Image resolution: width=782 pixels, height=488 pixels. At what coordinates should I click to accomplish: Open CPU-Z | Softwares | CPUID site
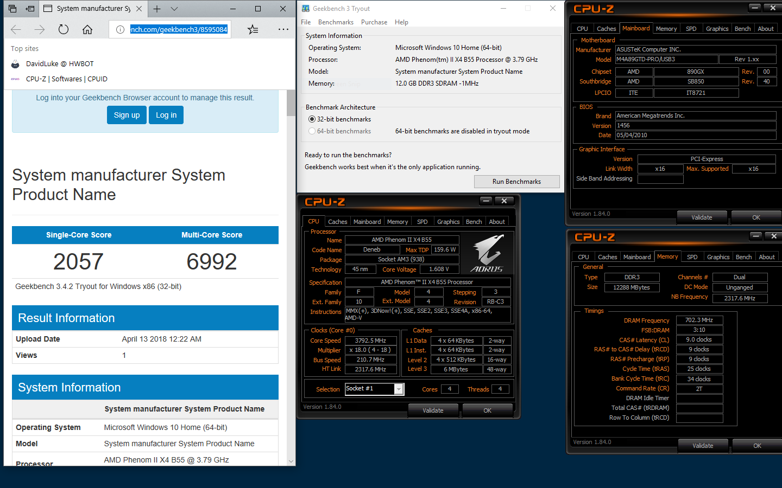[67, 79]
